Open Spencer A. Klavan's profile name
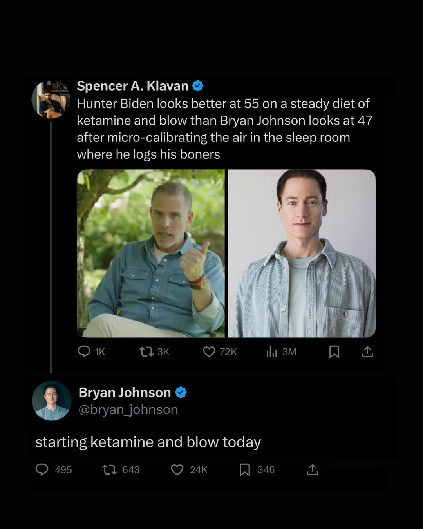 coord(132,86)
